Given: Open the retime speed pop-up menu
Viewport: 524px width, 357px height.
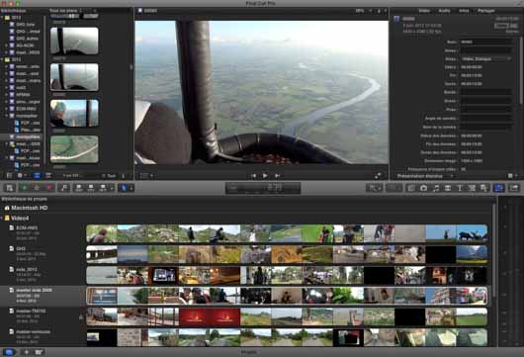Looking at the screenshot, I should [x=374, y=188].
